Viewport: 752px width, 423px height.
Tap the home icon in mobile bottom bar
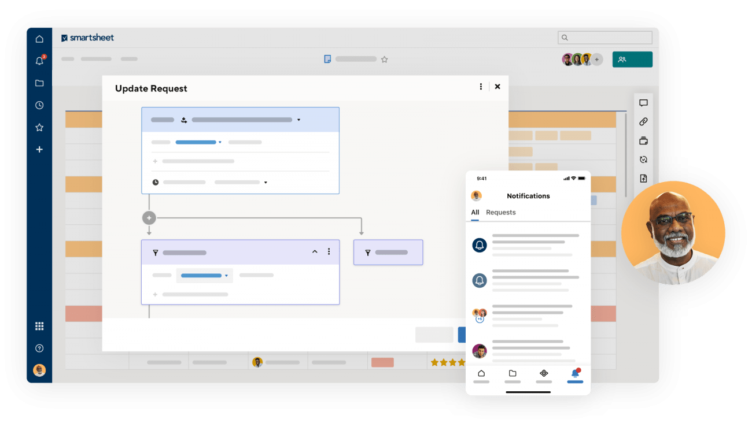click(481, 373)
